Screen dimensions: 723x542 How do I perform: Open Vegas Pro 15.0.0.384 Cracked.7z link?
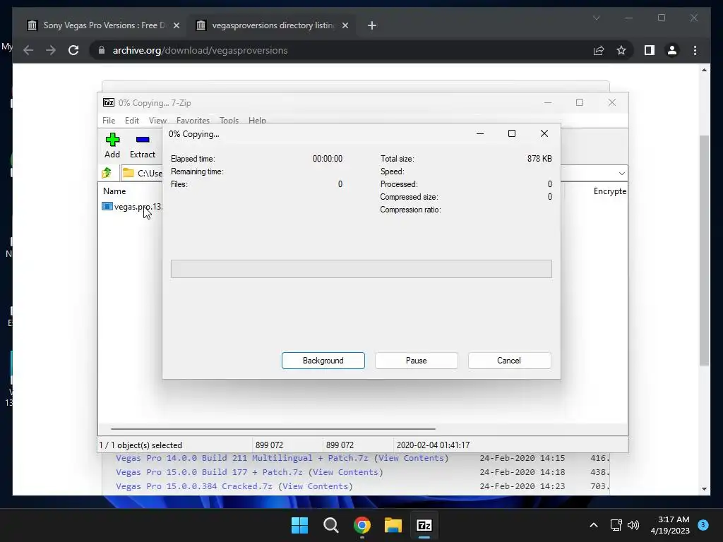(x=194, y=486)
